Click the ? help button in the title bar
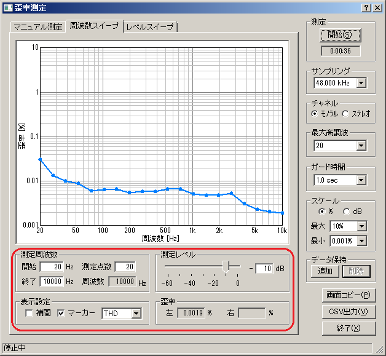 pos(366,7)
